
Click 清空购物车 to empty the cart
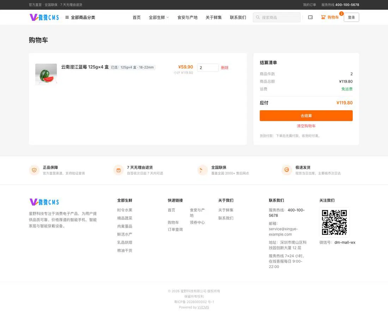click(x=306, y=126)
